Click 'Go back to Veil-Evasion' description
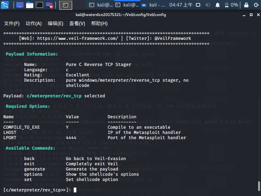 click(x=96, y=159)
